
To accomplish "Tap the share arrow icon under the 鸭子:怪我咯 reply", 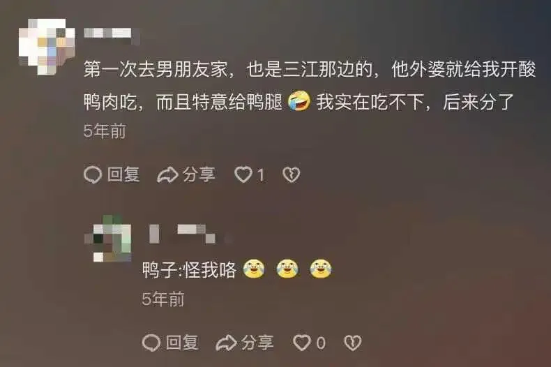I will point(226,343).
